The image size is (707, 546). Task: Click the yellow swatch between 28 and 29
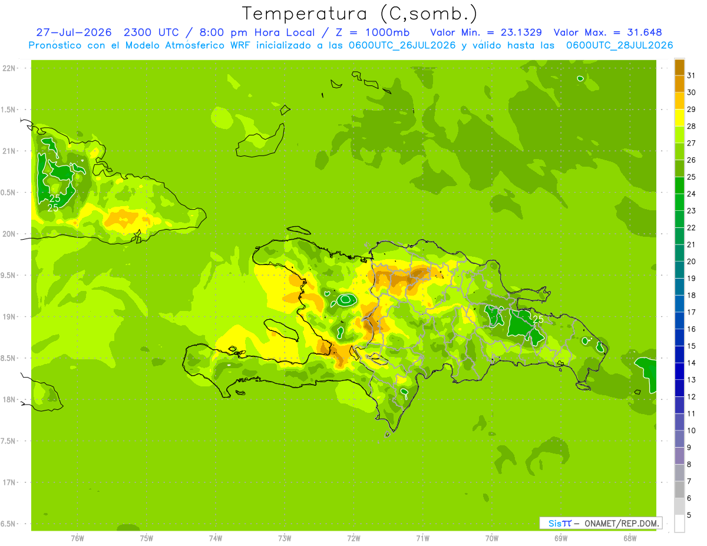pos(679,118)
